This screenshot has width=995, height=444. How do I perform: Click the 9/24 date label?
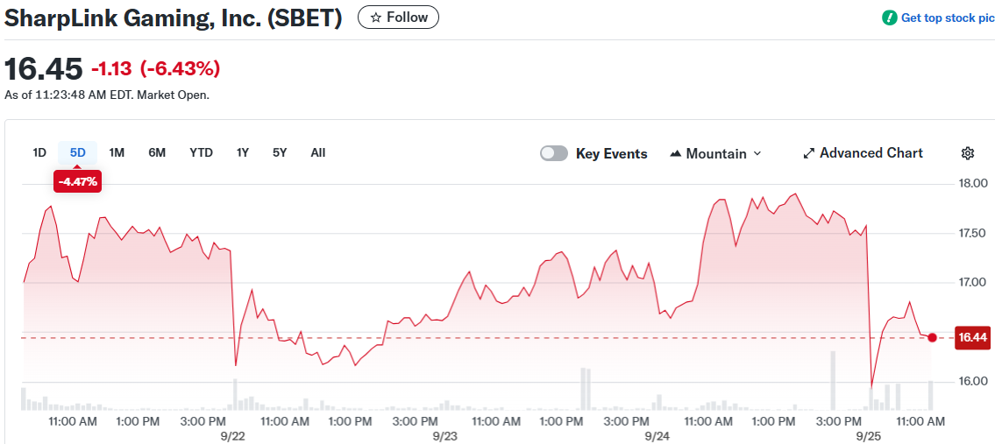(657, 436)
